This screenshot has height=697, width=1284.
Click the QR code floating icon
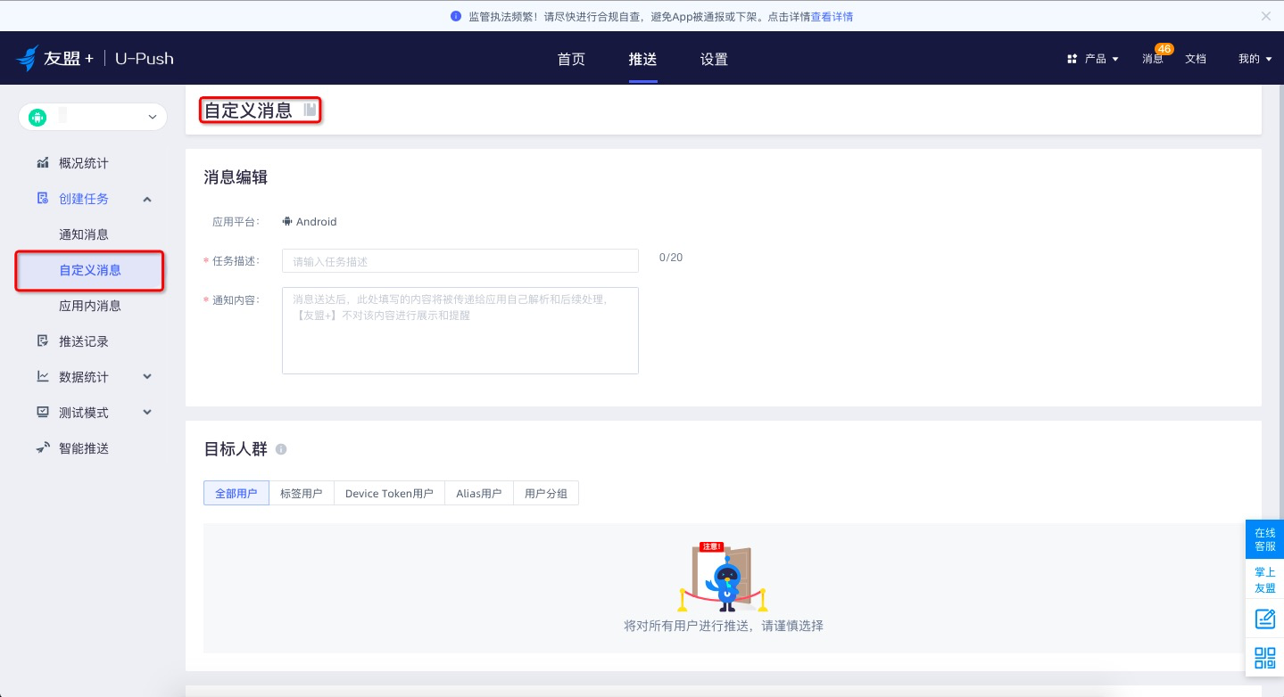pyautogui.click(x=1264, y=658)
